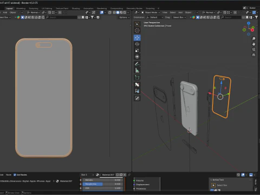Image resolution: width=260 pixels, height=195 pixels.
Task: Open the Object menu in right viewport
Action: coord(188,12)
